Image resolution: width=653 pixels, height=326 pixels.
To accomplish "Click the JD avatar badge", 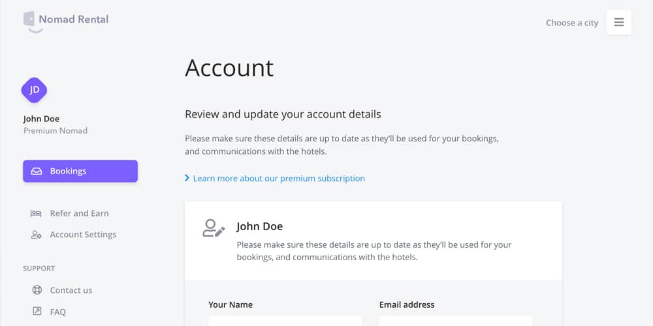I will [34, 90].
